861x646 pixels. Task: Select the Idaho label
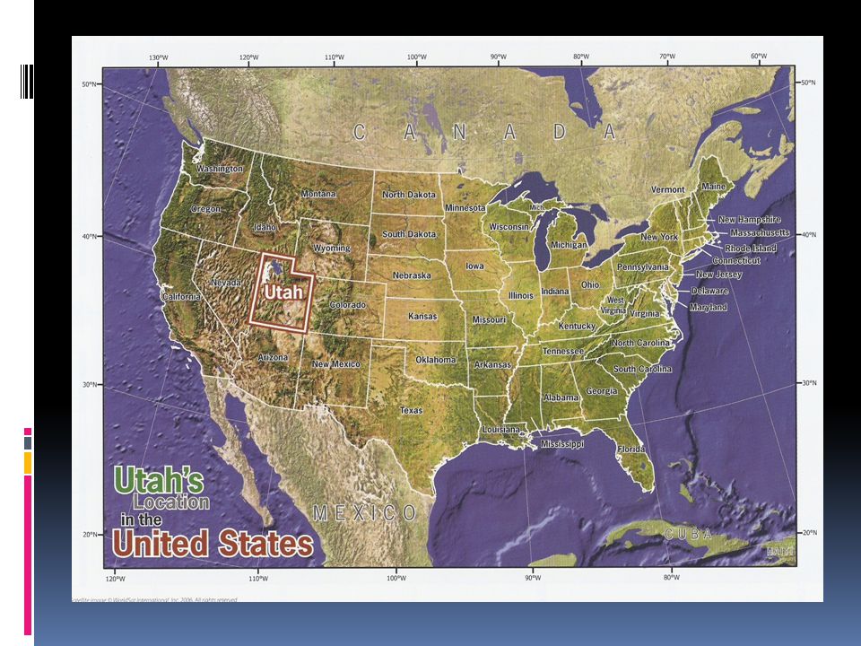[265, 227]
